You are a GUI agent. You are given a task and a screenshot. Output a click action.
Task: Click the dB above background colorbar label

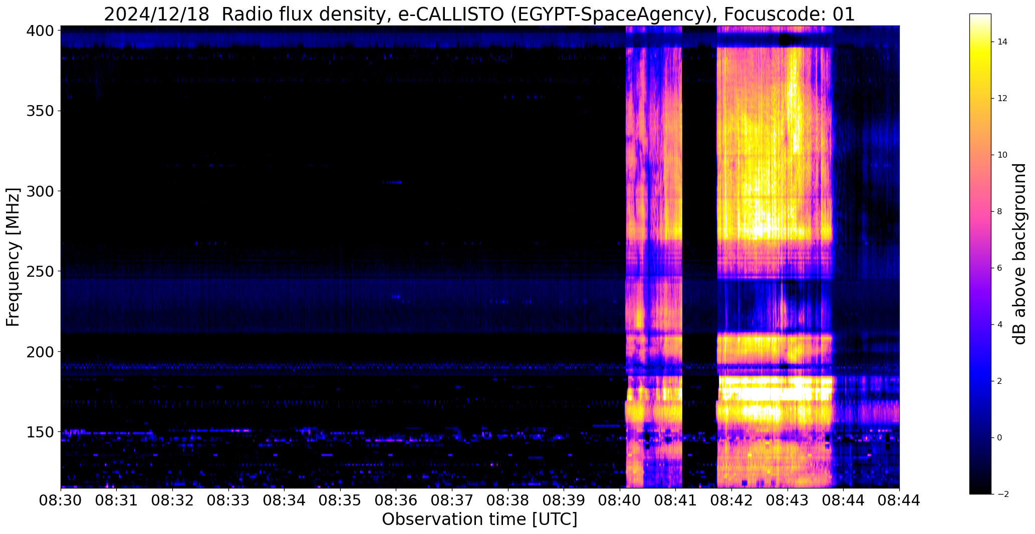click(1020, 254)
